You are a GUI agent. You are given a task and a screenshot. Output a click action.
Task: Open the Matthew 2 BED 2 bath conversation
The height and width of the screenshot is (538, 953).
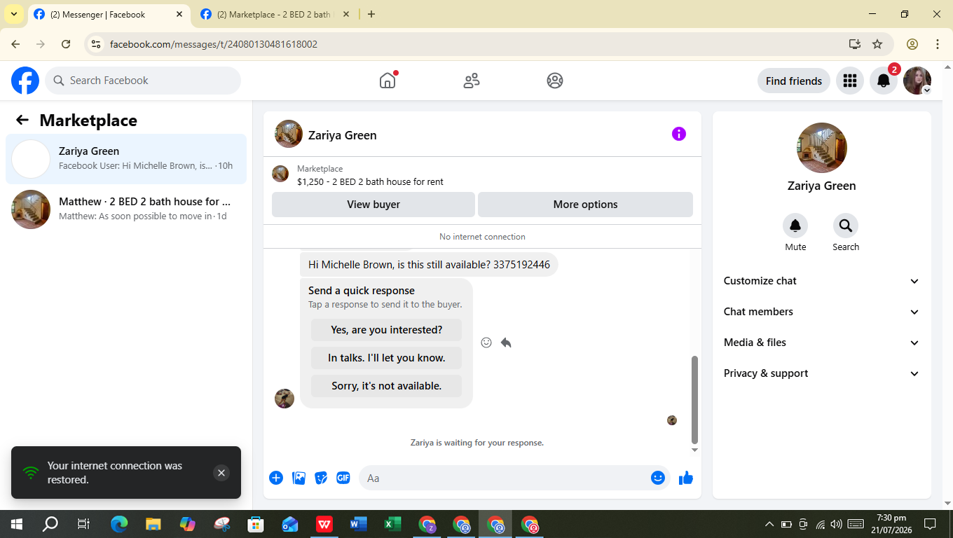(x=126, y=209)
